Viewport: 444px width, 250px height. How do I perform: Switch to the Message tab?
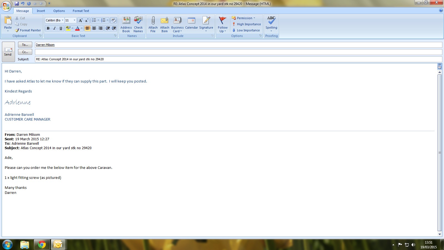(x=23, y=11)
